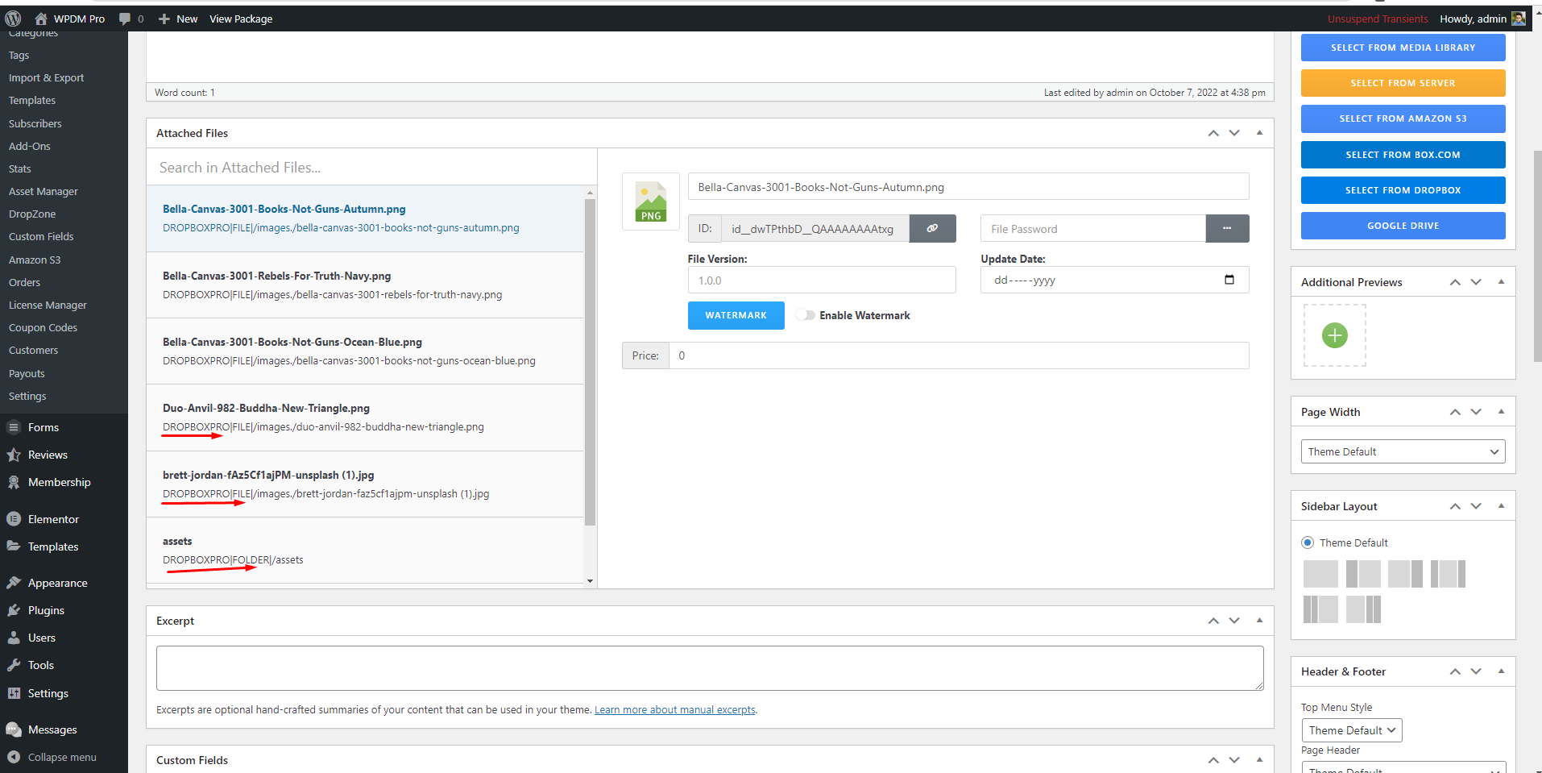Click the PNG file type thumbnail icon
Screen dimensions: 1542x773
pyautogui.click(x=651, y=202)
